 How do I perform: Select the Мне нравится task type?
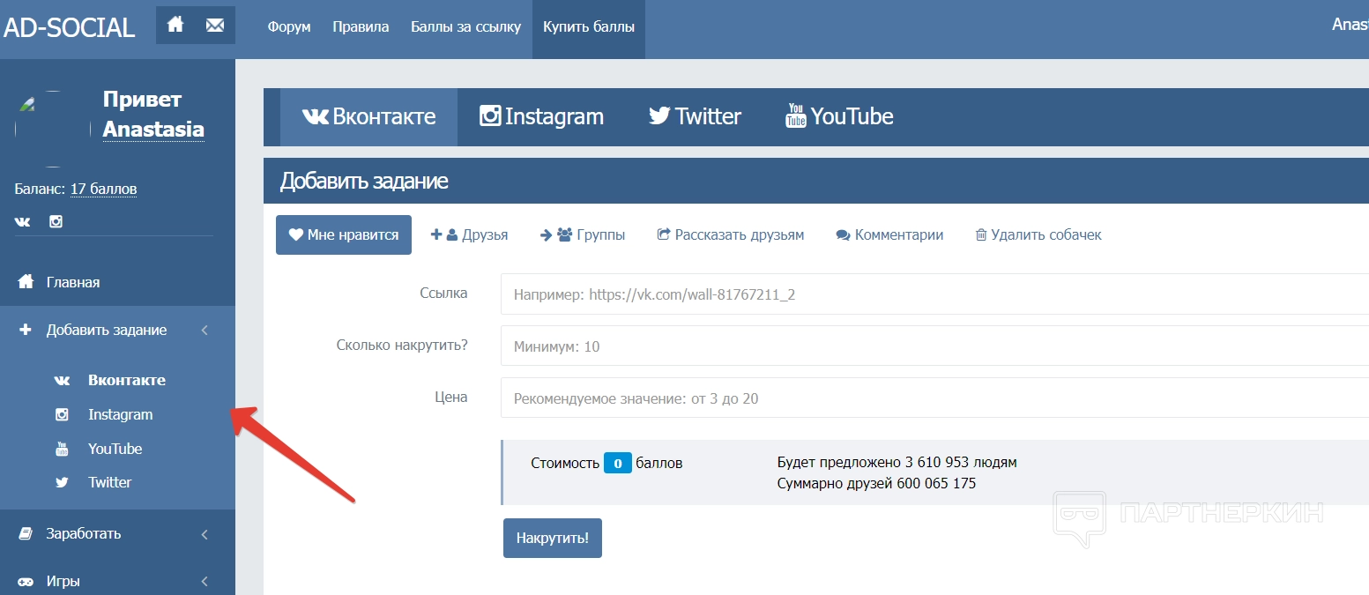(x=344, y=234)
